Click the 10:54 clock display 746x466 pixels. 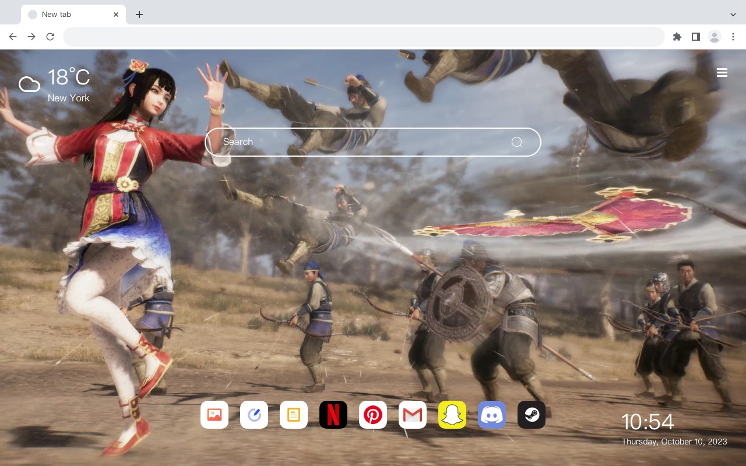pyautogui.click(x=648, y=422)
